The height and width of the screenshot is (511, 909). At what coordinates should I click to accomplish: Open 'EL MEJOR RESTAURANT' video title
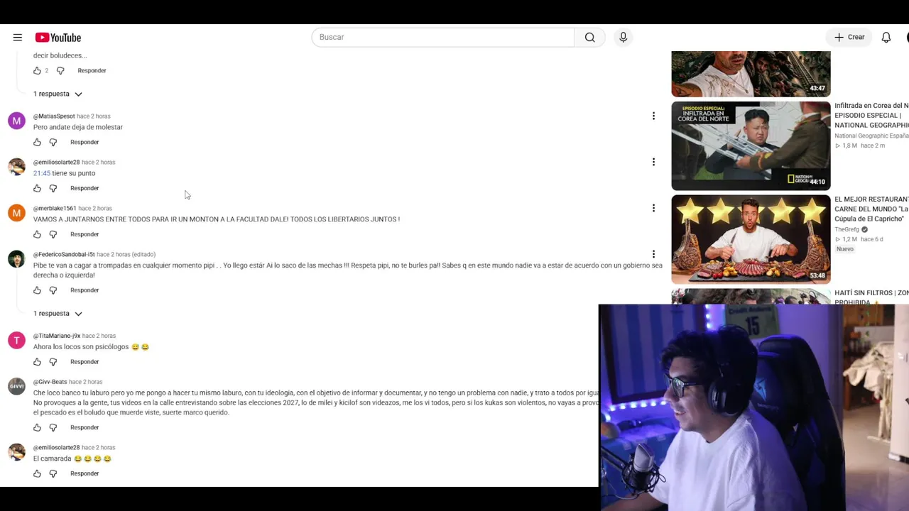pyautogui.click(x=871, y=209)
